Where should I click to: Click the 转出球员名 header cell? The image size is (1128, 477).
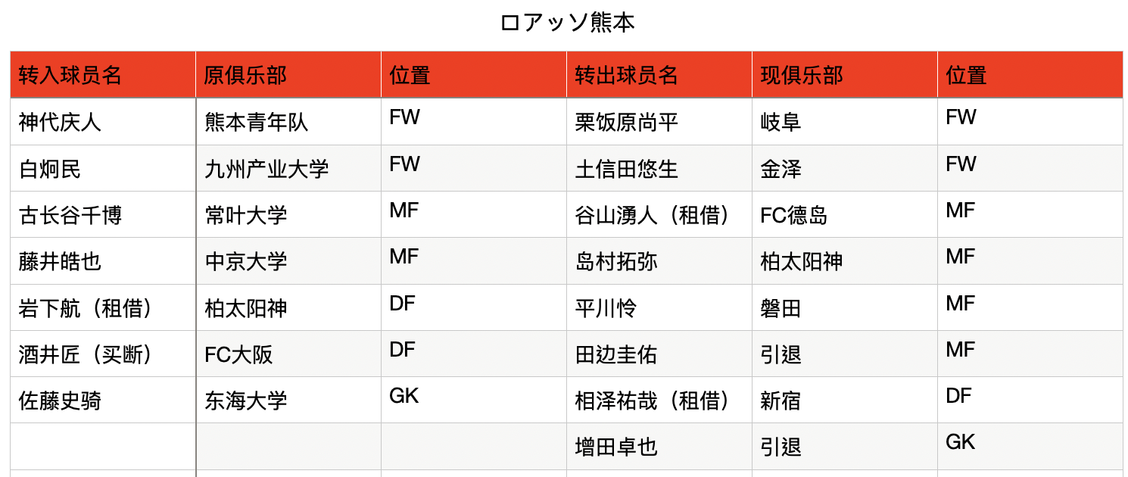tap(659, 75)
